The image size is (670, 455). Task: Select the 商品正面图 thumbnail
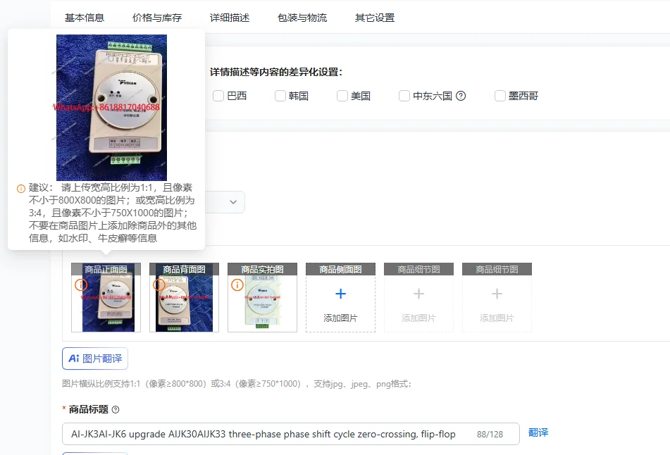[x=106, y=297]
